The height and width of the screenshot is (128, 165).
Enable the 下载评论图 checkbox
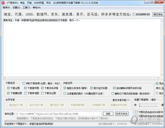tap(42, 93)
